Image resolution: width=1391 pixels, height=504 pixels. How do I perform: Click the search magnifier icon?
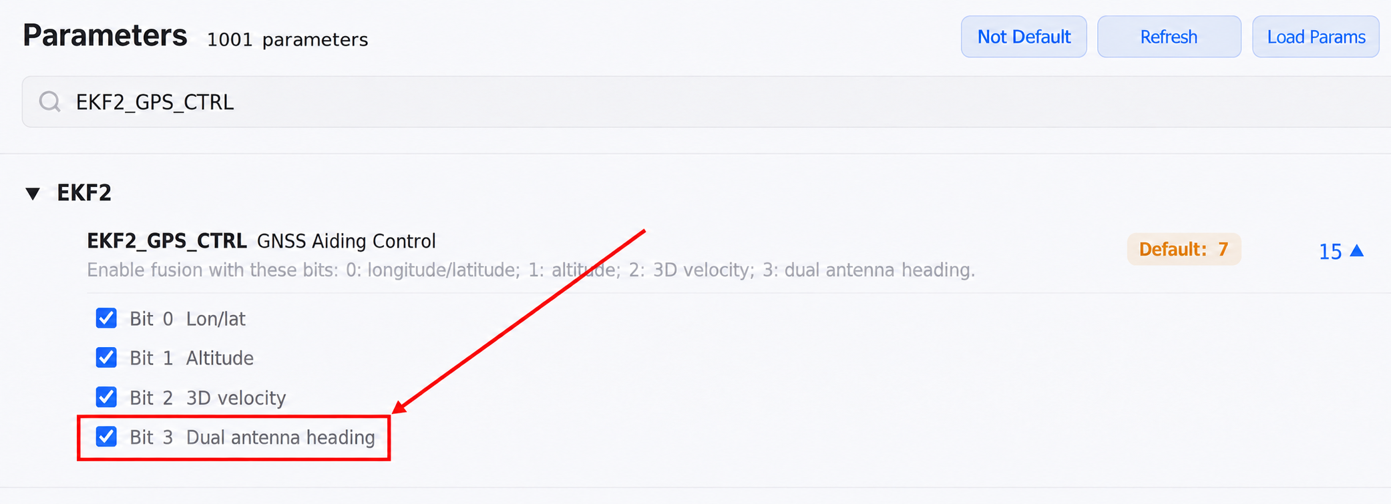pyautogui.click(x=50, y=102)
